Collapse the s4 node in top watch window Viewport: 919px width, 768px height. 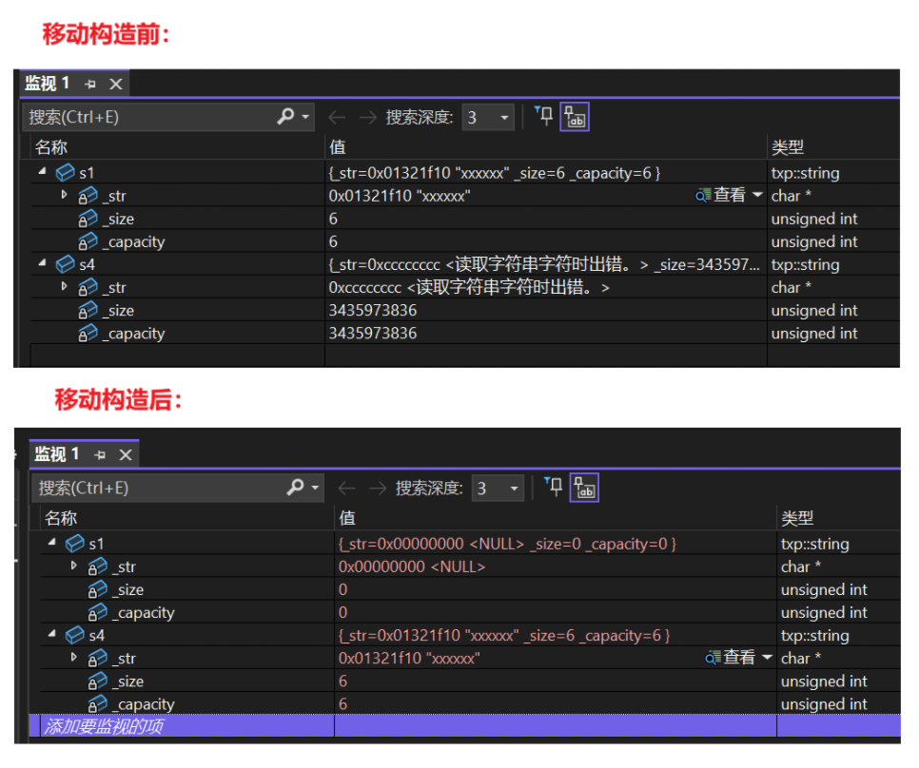(x=42, y=263)
